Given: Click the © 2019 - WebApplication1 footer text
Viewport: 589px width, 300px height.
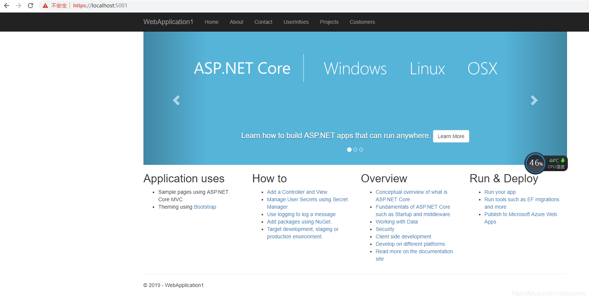Looking at the screenshot, I should coord(174,285).
